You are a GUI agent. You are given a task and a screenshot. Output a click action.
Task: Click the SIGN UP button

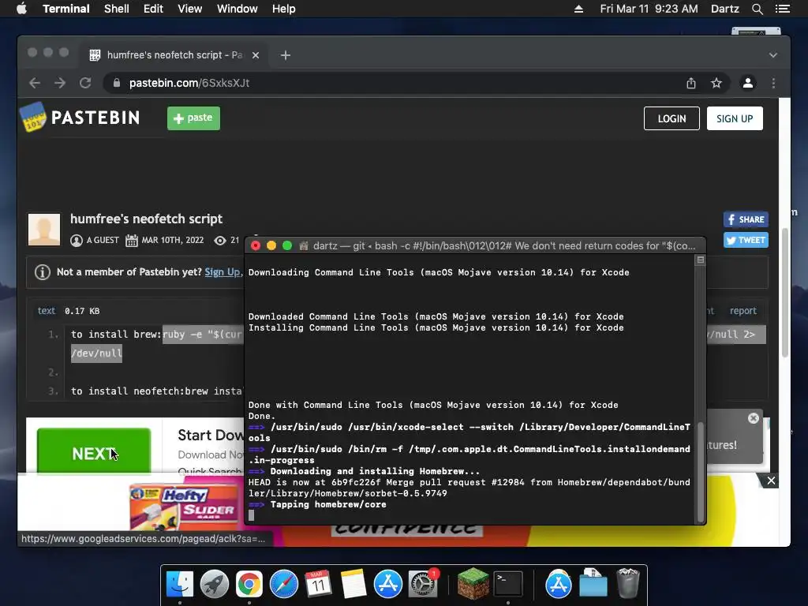(735, 118)
